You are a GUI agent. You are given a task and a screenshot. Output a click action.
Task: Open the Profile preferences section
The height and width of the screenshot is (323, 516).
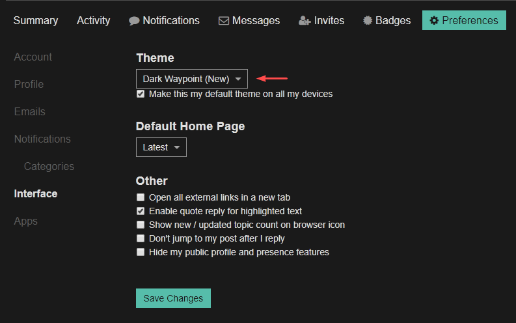(x=29, y=85)
